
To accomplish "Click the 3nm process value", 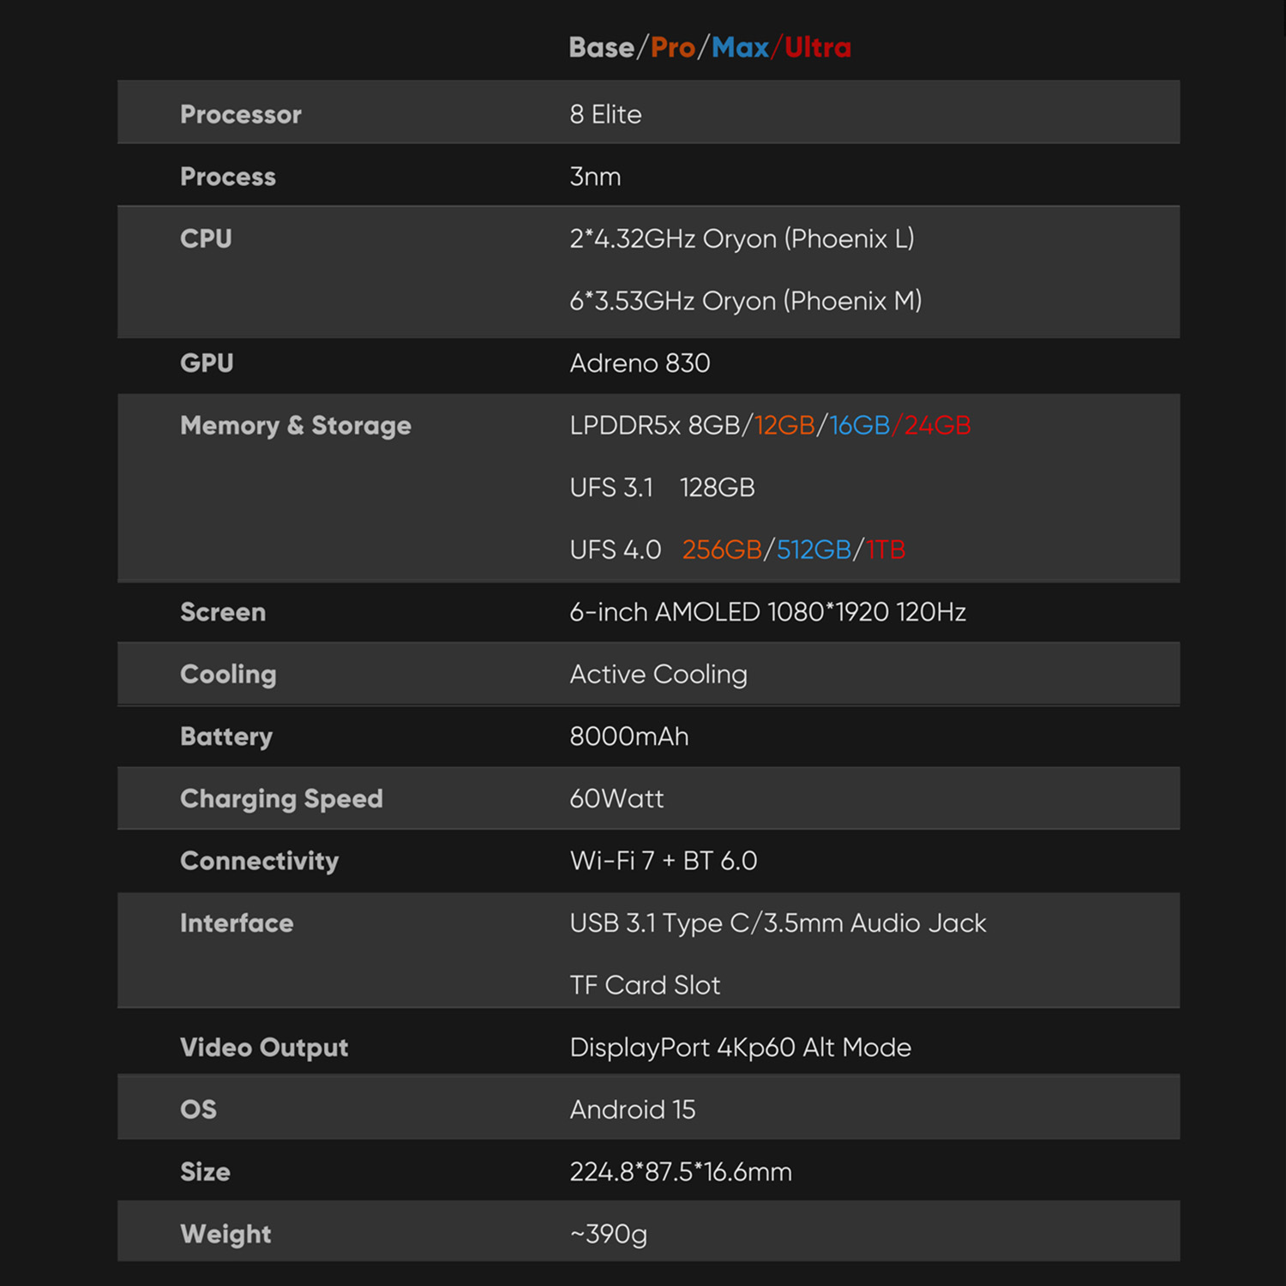I will [x=595, y=177].
